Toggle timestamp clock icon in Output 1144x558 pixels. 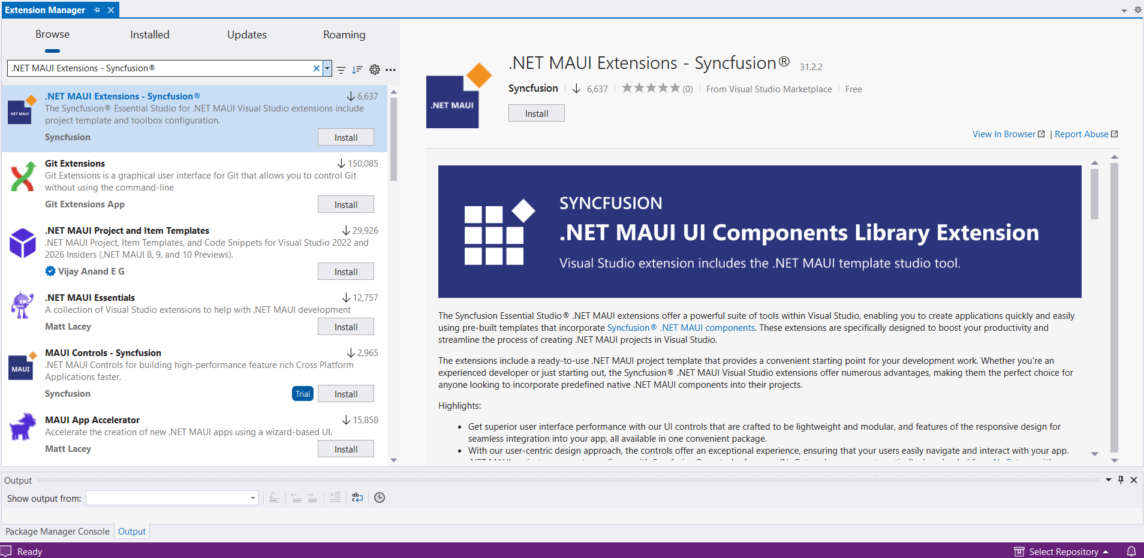pyautogui.click(x=380, y=497)
